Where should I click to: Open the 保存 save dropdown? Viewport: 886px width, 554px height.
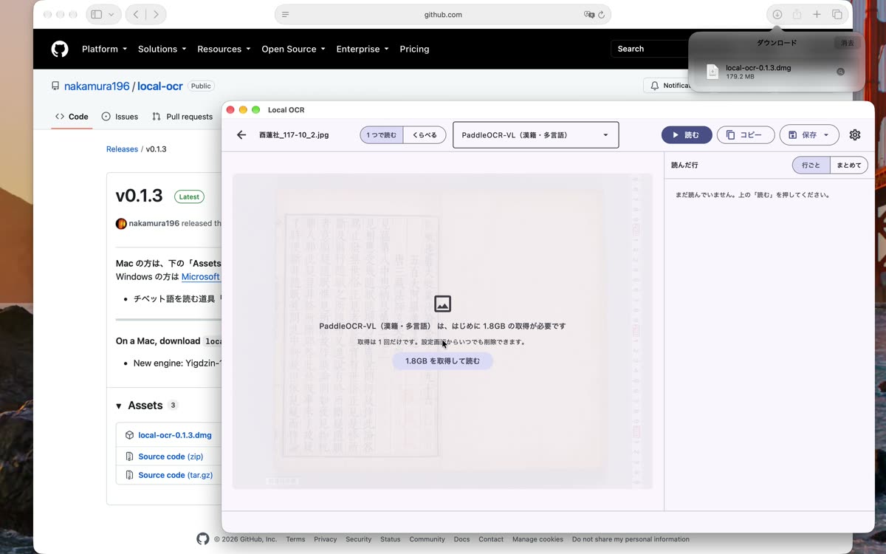coord(809,135)
